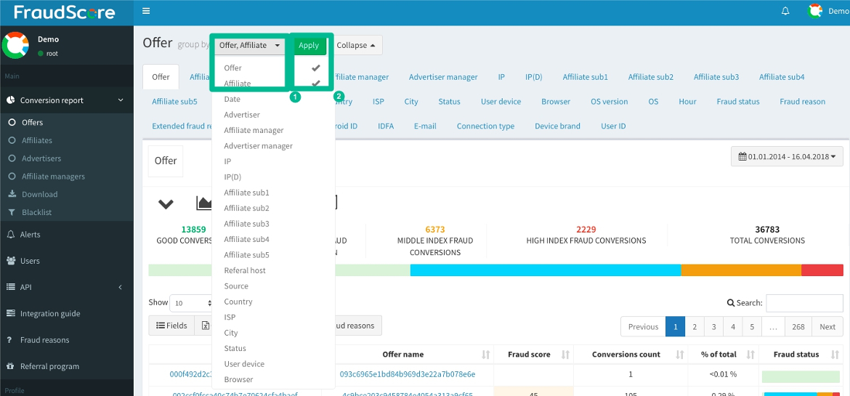Go to Next page of results
This screenshot has height=396, width=850.
click(827, 327)
